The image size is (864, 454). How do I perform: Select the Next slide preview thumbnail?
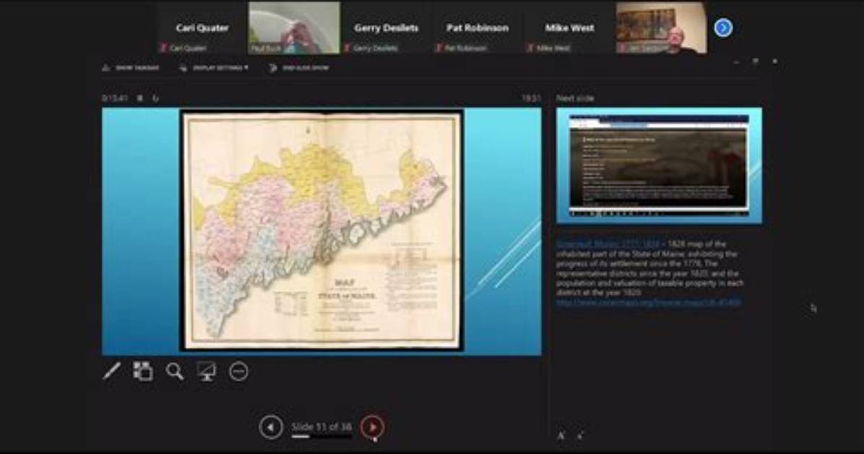click(x=659, y=166)
